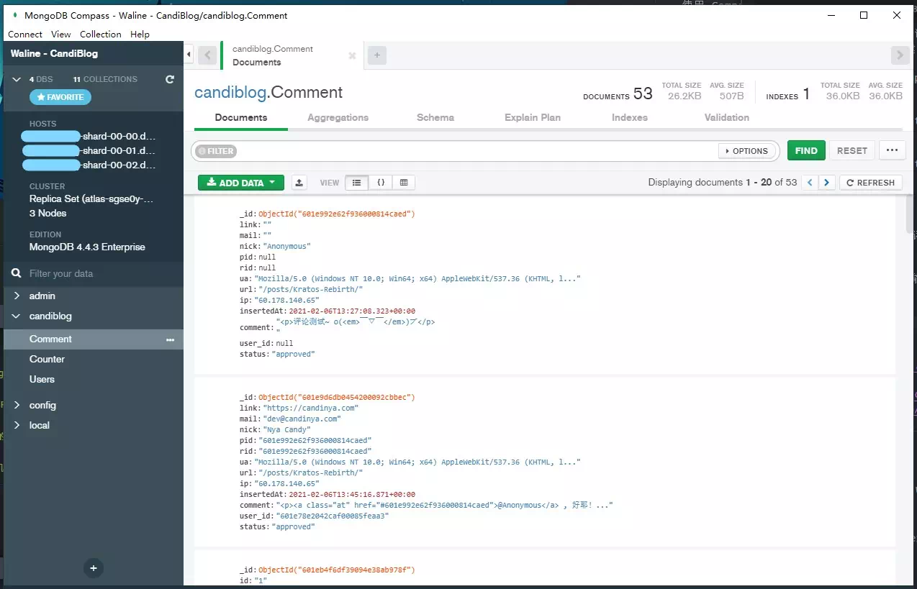Click the link value "https://candinya.com"

coord(310,408)
